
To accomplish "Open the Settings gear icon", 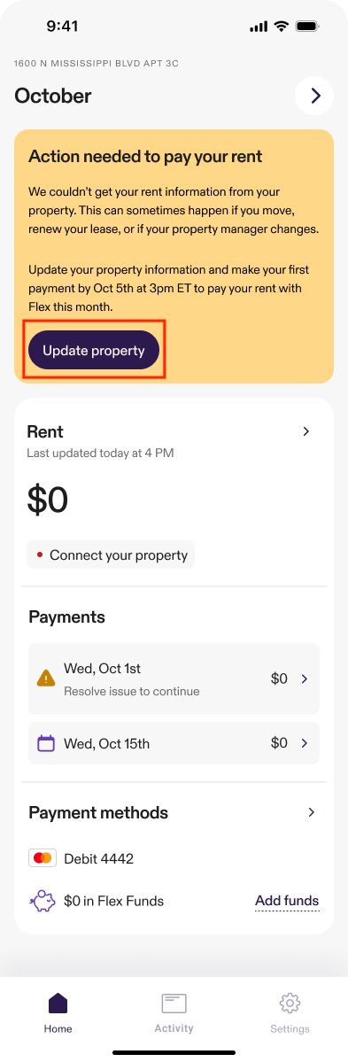I will [290, 1003].
